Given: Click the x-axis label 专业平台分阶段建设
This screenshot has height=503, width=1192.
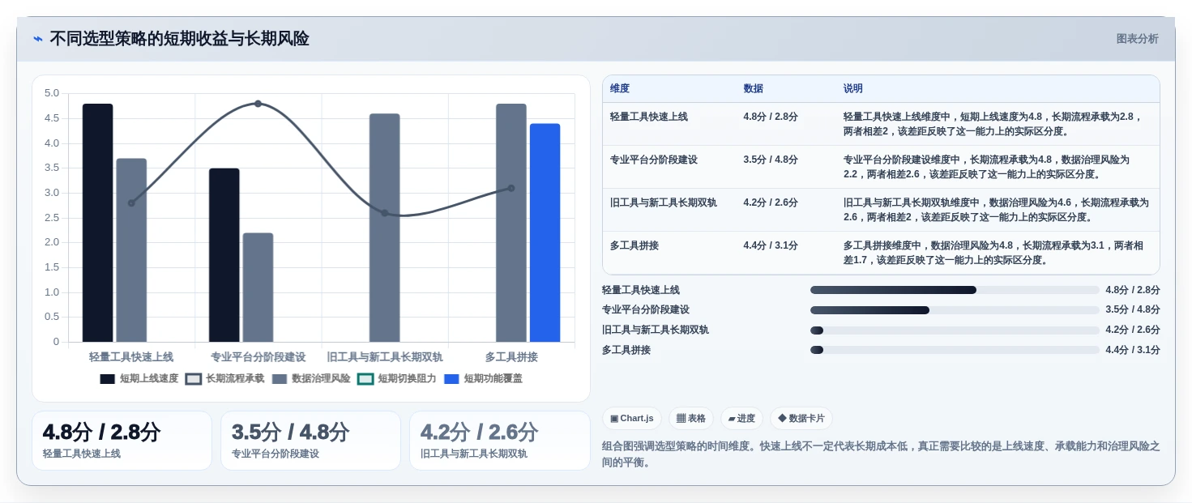Looking at the screenshot, I should 258,356.
